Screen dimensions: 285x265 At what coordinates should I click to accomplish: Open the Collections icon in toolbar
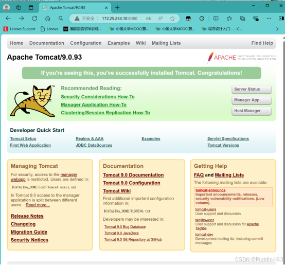pos(242,19)
